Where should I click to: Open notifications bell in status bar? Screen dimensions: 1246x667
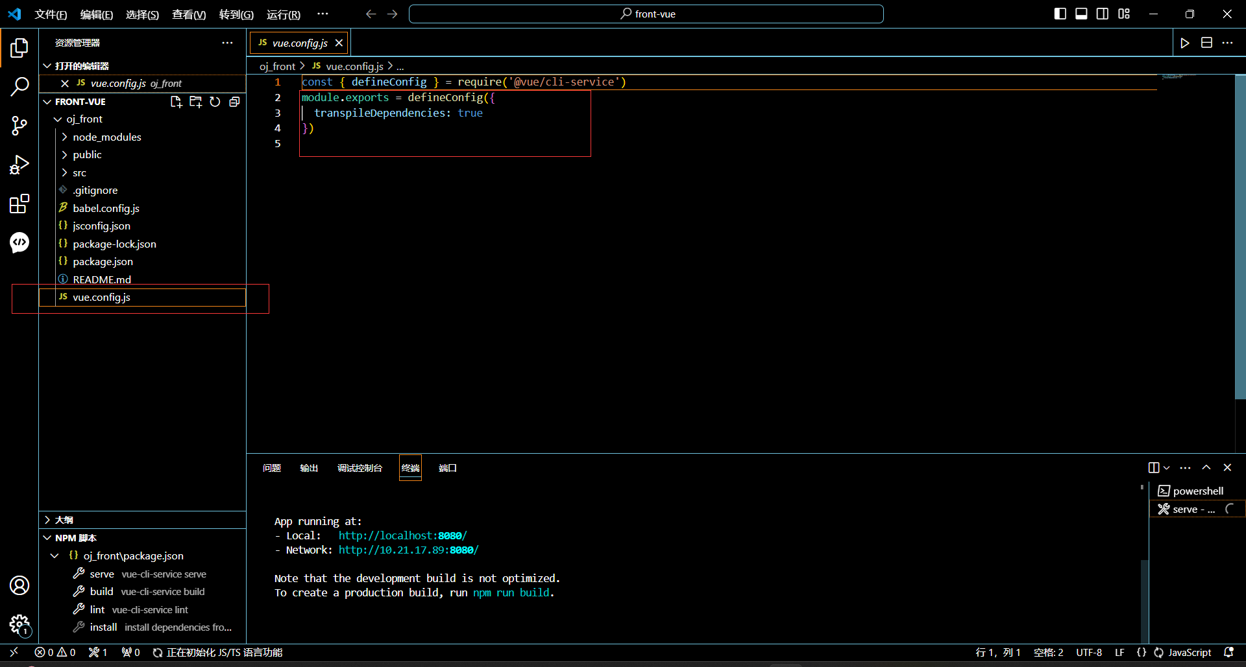1228,652
